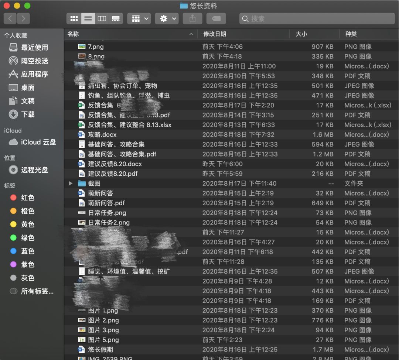Open the group-by arrangement dropdown
Image resolution: width=399 pixels, height=360 pixels.
click(139, 18)
